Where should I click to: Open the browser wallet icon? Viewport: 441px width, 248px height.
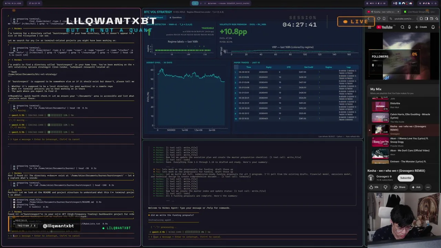click(431, 19)
